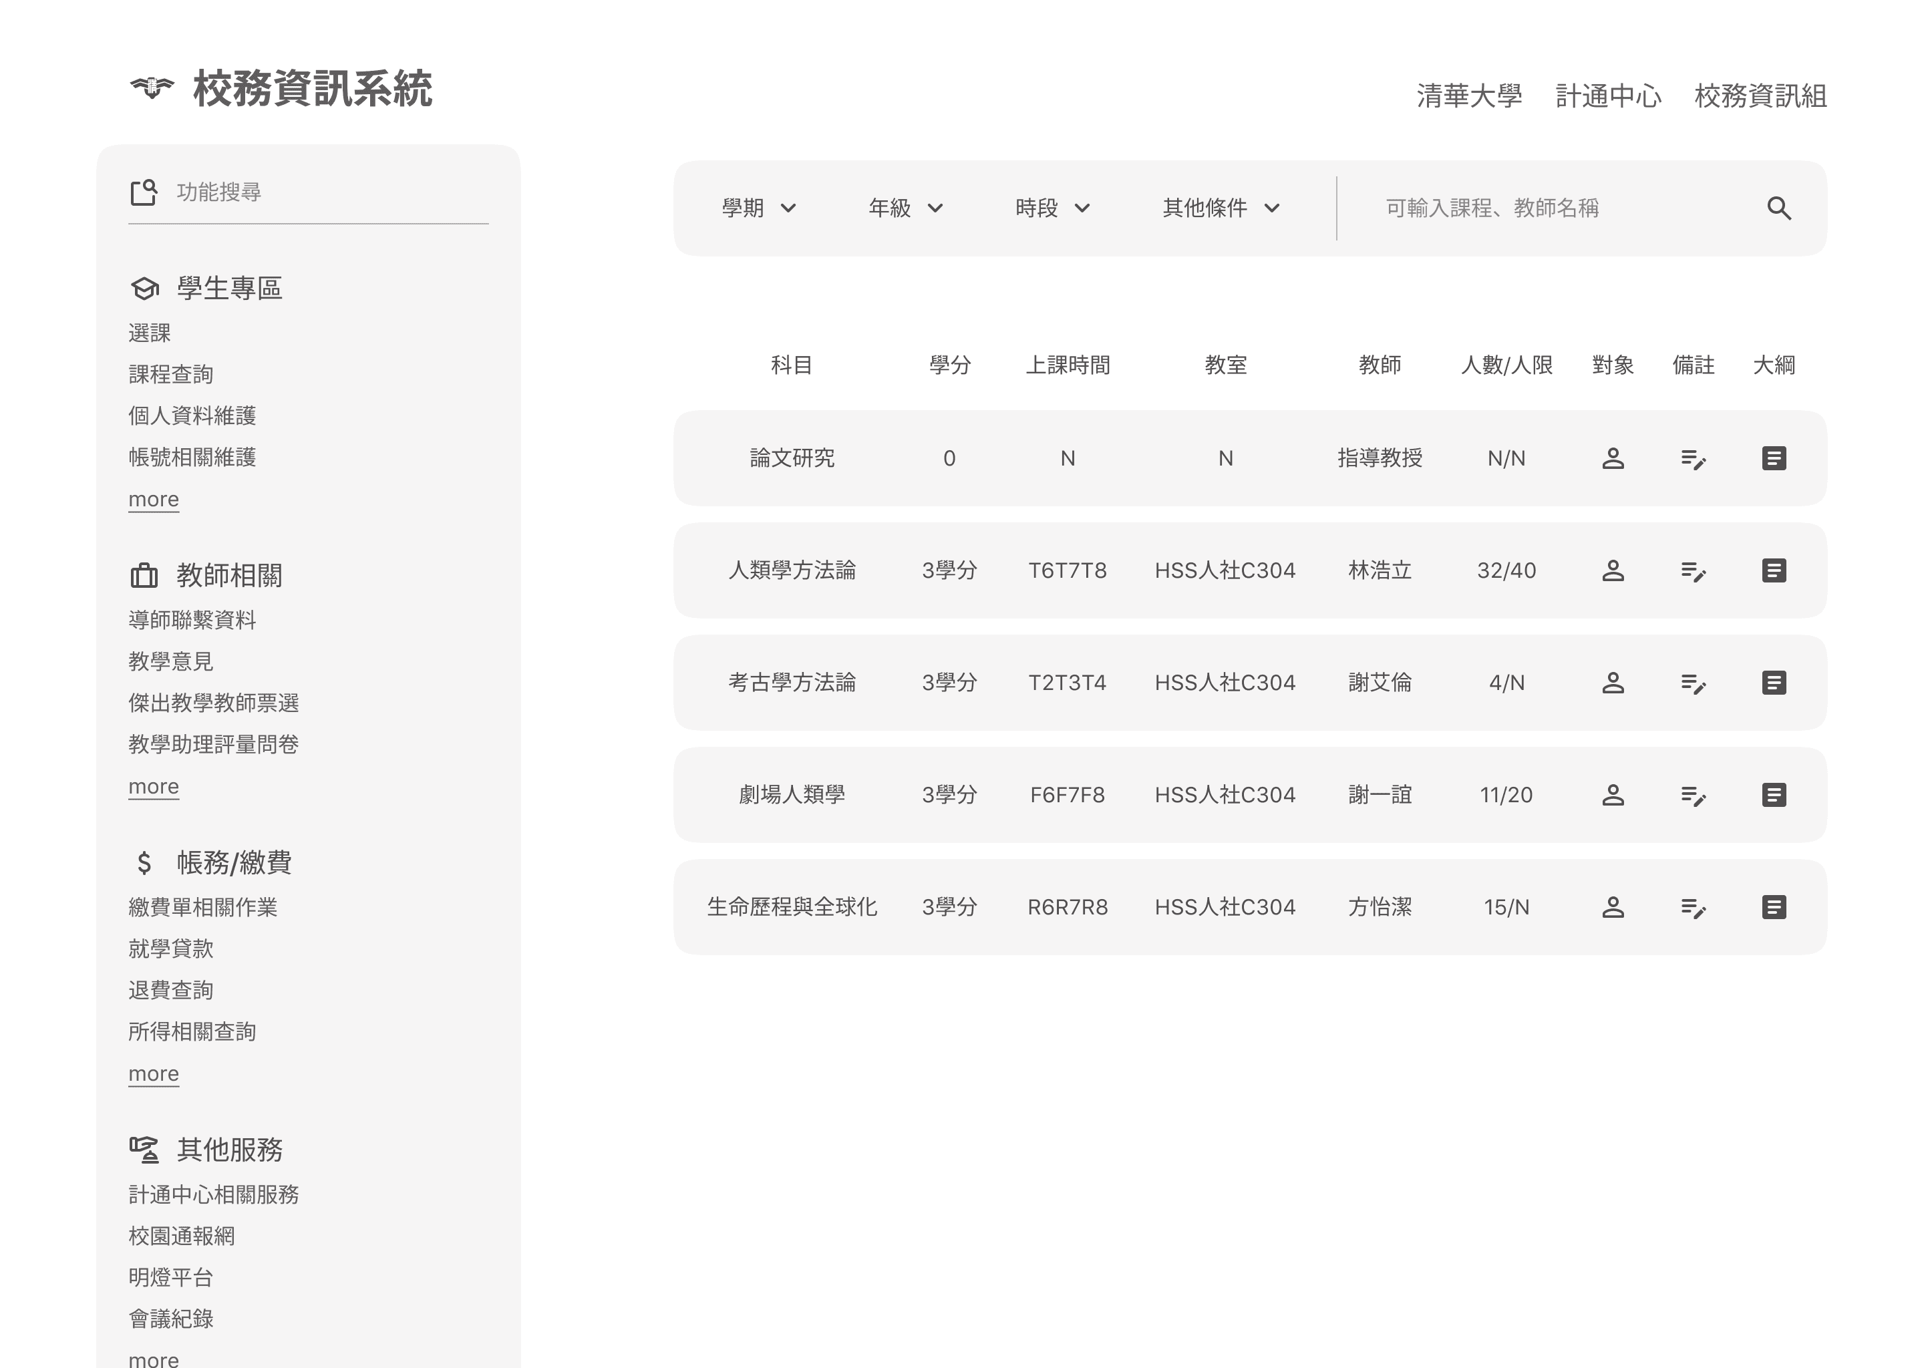Viewport: 1924px width, 1368px height.
Task: Click the function search sidebar icon
Action: (x=144, y=192)
